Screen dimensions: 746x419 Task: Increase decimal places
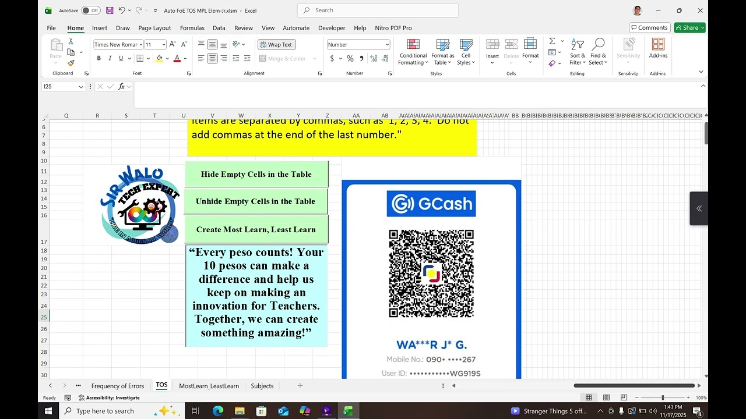point(374,58)
